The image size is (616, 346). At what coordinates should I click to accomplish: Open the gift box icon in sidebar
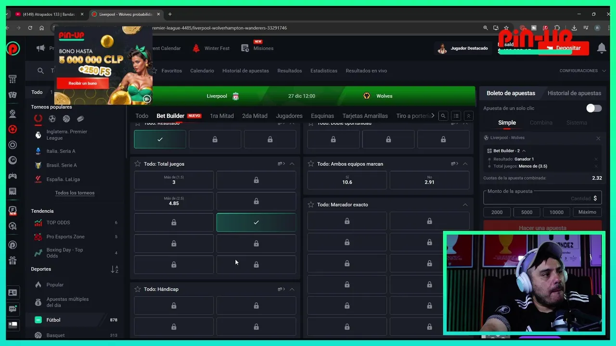(x=13, y=260)
